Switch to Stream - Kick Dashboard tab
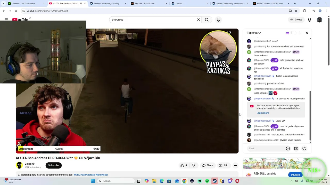330x185 pixels. [x=27, y=4]
